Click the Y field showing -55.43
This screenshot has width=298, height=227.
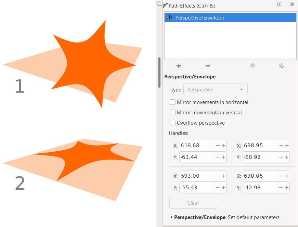(x=197, y=188)
